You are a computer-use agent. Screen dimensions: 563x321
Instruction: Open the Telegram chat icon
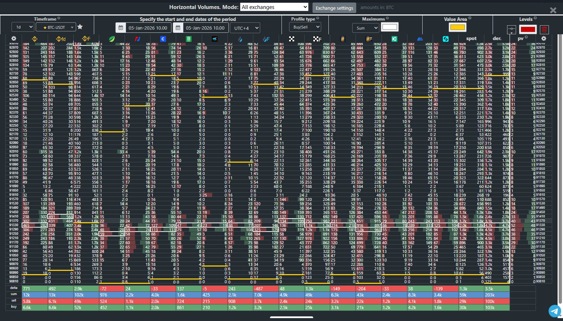[x=555, y=311]
